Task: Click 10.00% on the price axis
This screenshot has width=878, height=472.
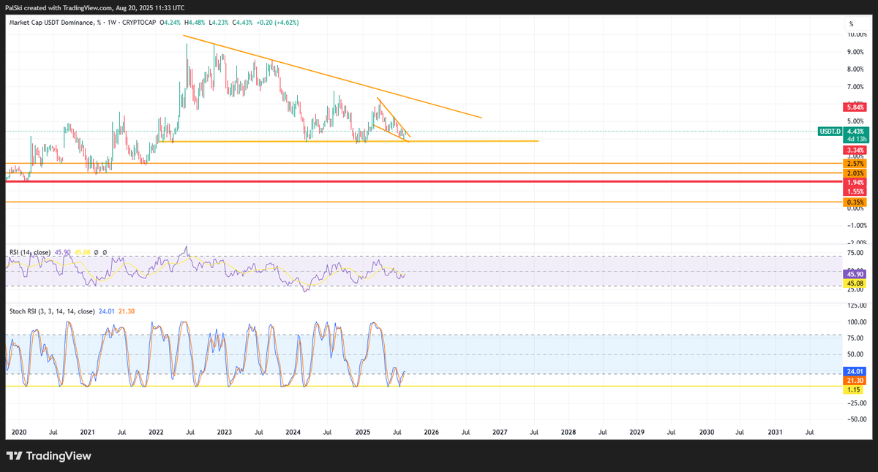Action: (x=857, y=34)
